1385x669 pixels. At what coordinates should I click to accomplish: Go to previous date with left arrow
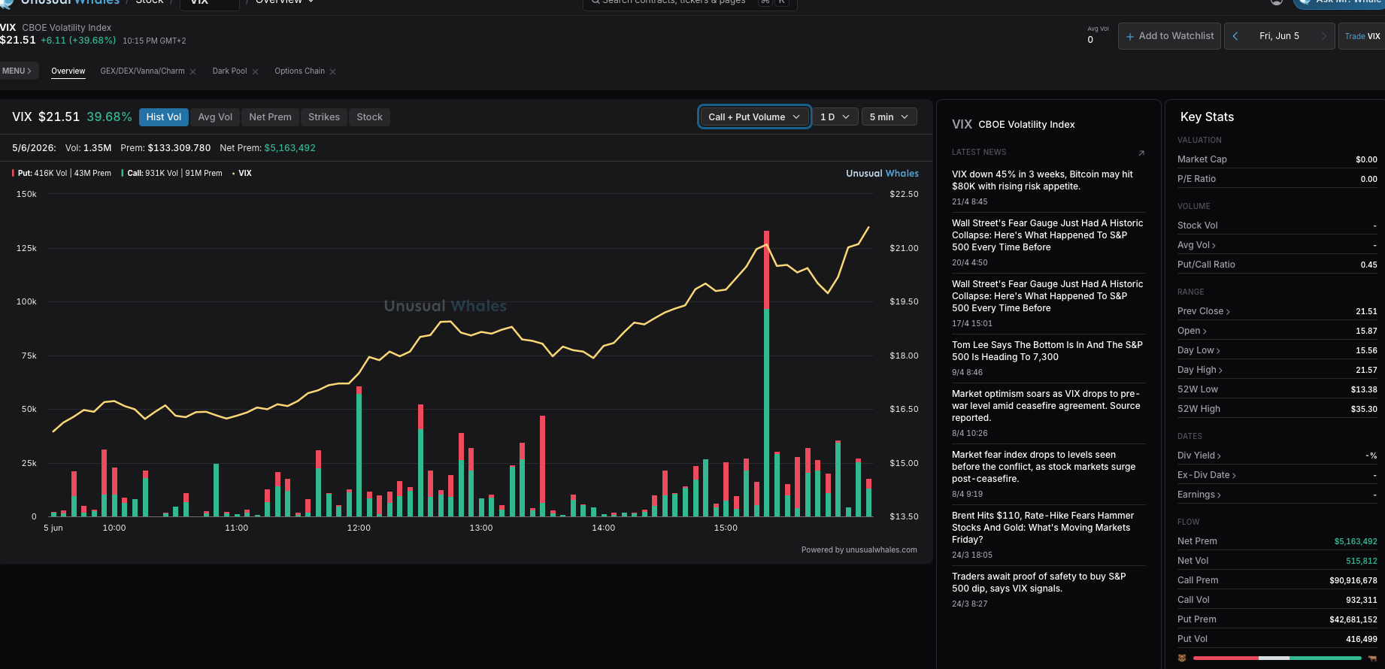[x=1235, y=36]
